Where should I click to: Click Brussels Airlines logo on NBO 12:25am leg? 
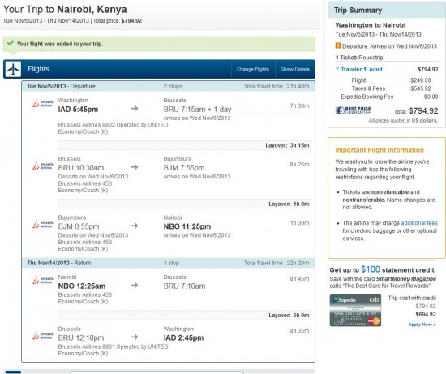point(43,280)
